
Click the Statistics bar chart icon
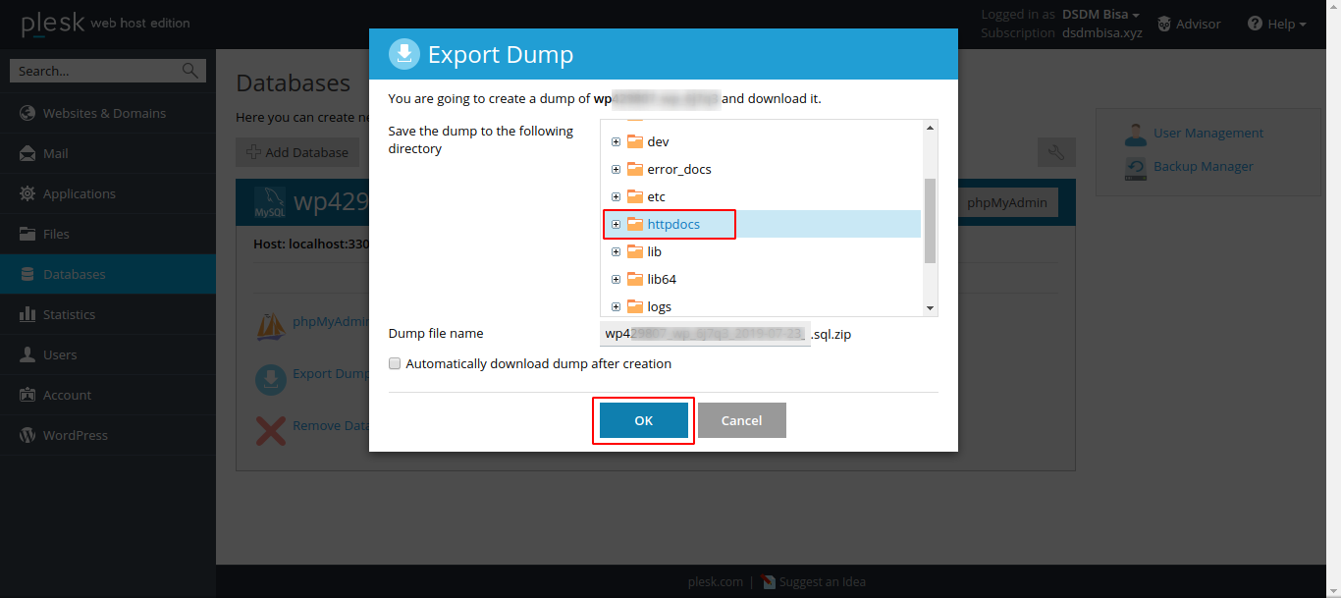pos(27,314)
